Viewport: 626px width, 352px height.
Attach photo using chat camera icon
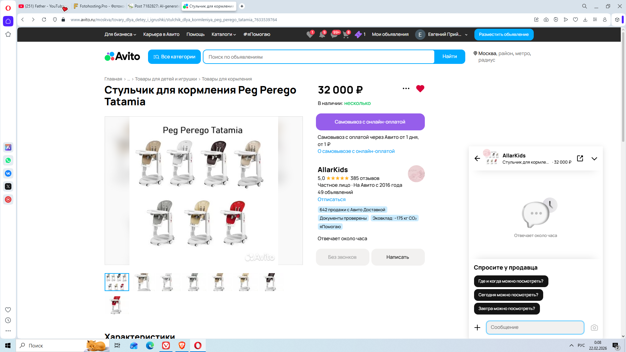click(594, 328)
